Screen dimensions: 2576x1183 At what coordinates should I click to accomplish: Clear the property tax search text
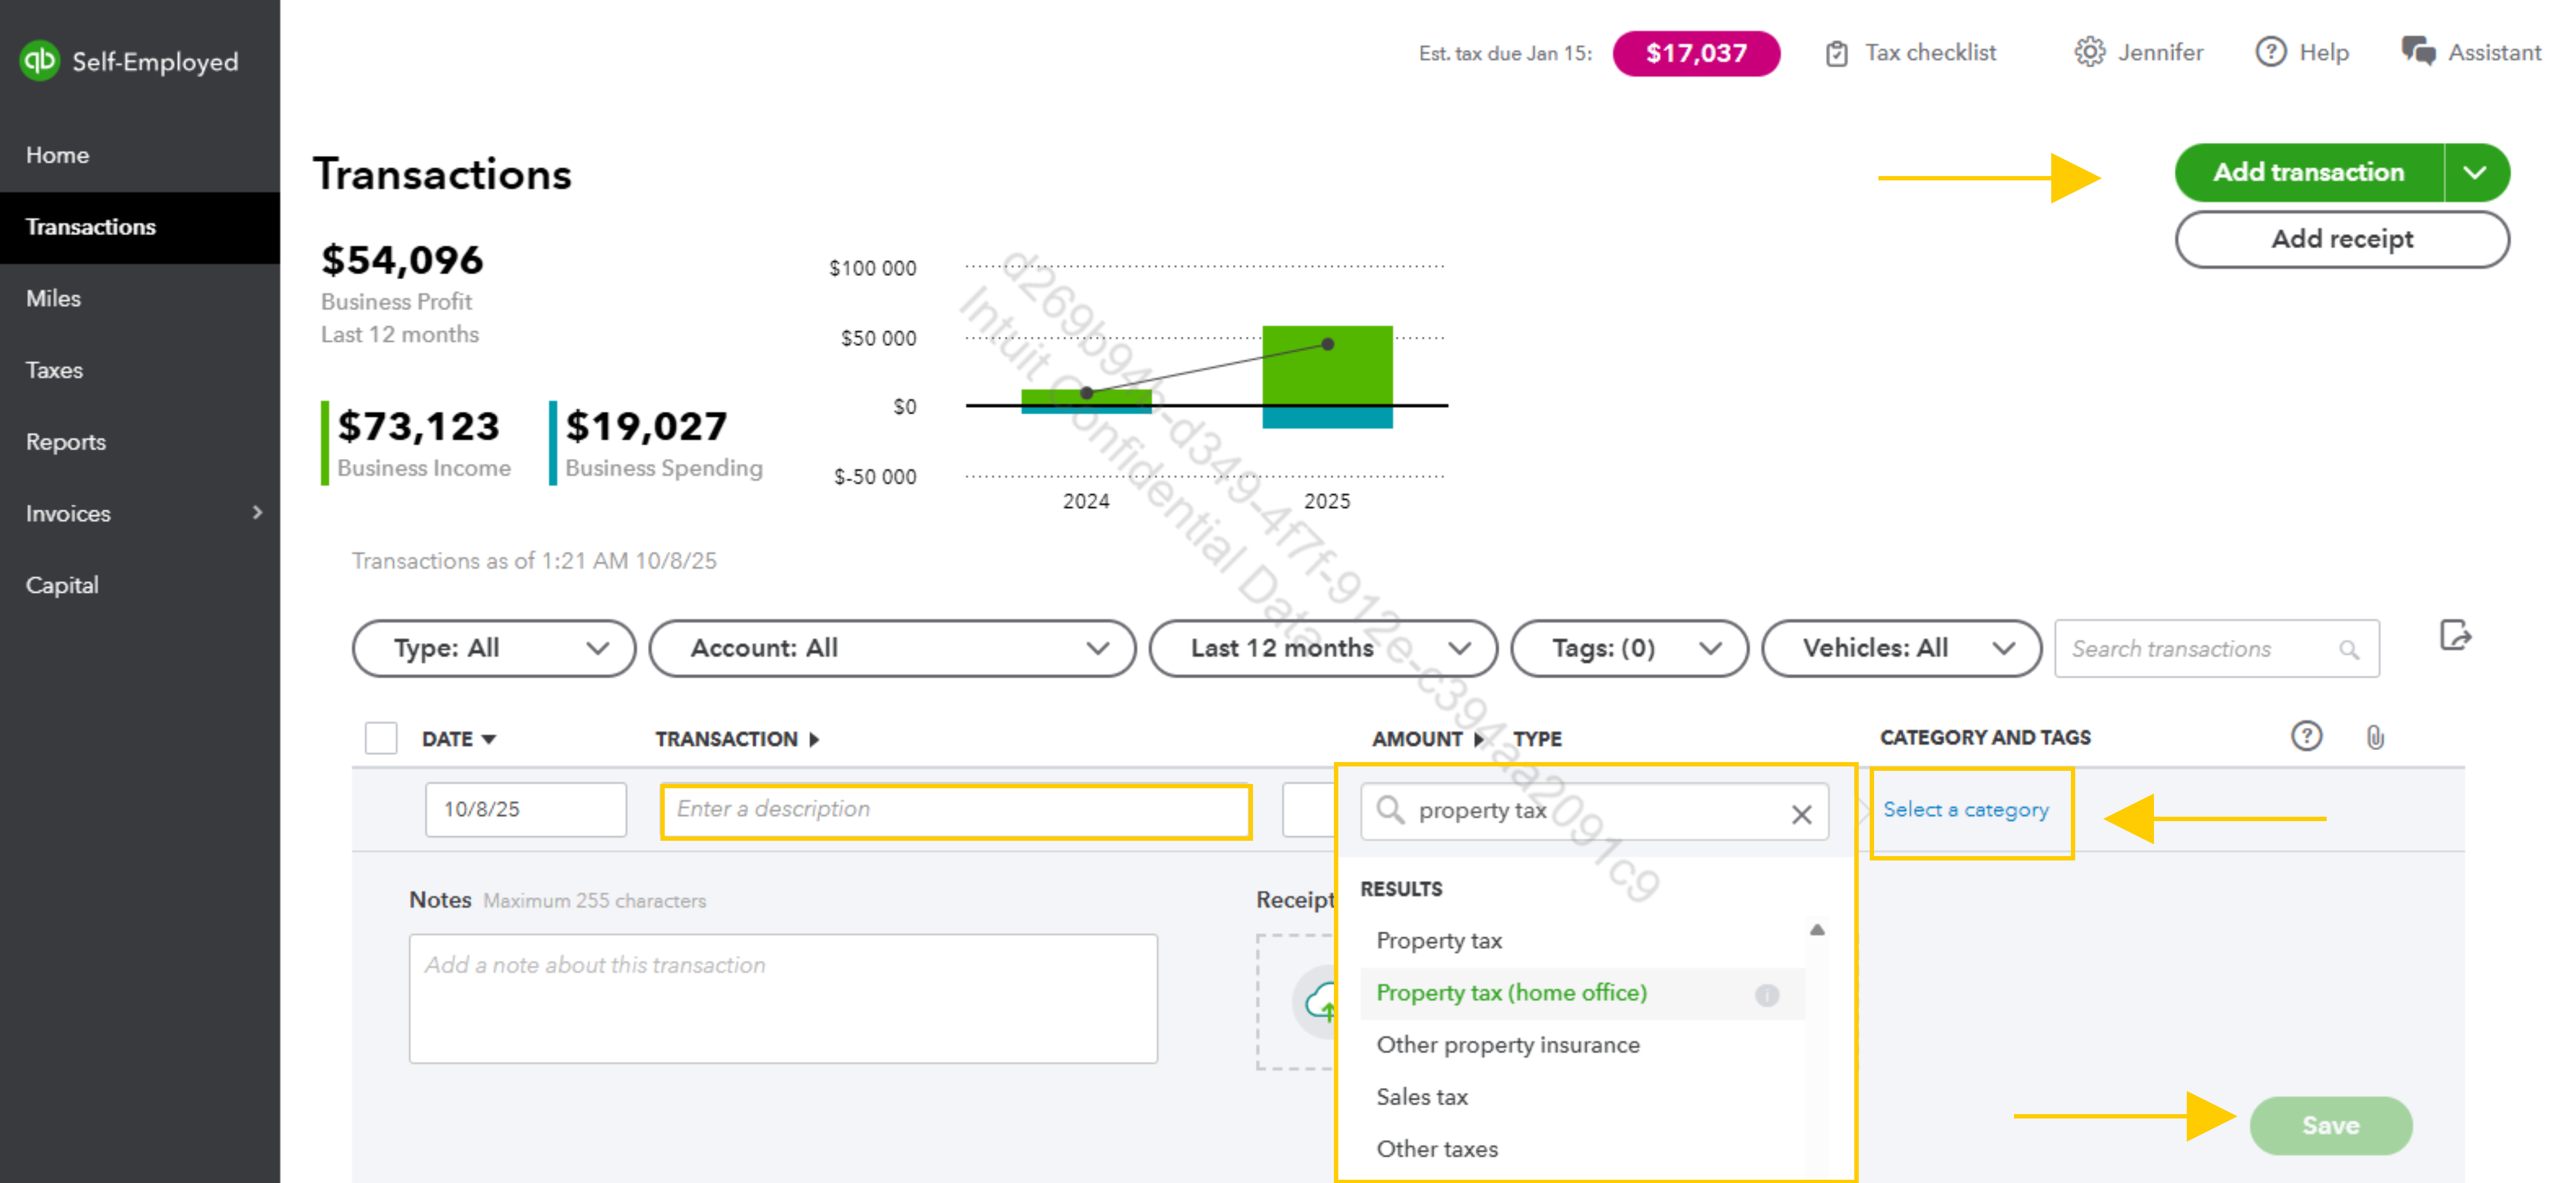[x=1801, y=814]
